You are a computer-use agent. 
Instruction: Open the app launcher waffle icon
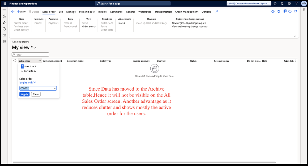pyautogui.click(x=4, y=4)
